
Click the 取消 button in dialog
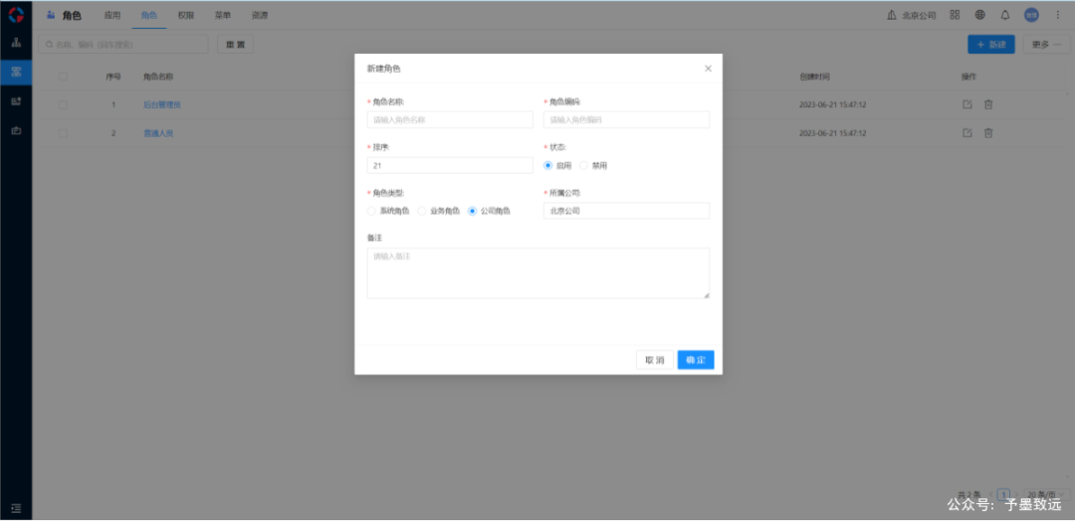coord(655,360)
